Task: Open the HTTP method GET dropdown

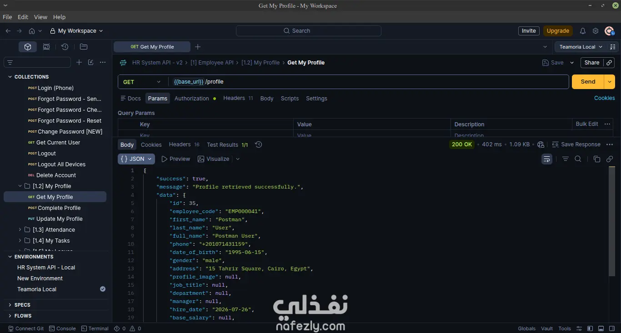Action: coord(143,82)
